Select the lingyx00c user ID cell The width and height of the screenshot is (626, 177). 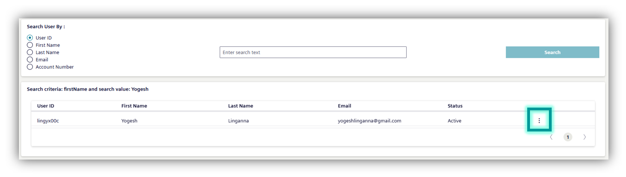(x=48, y=121)
